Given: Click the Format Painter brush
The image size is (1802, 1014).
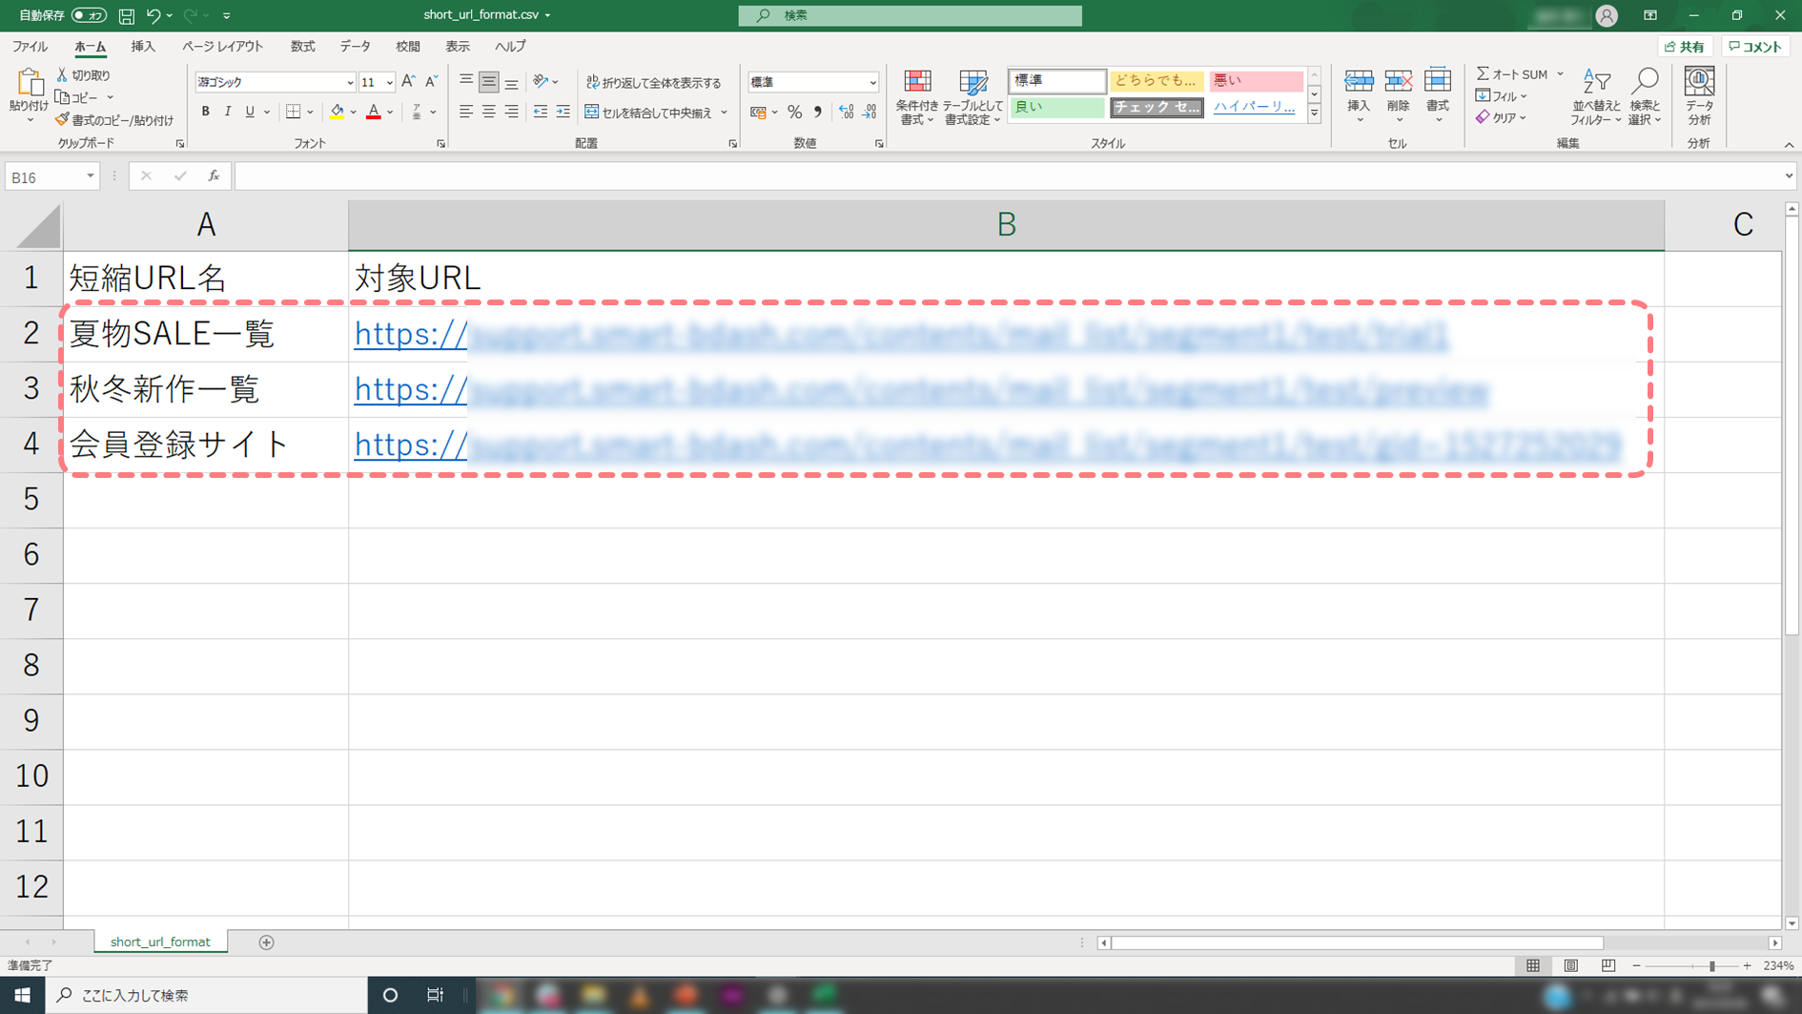Looking at the screenshot, I should 114,120.
